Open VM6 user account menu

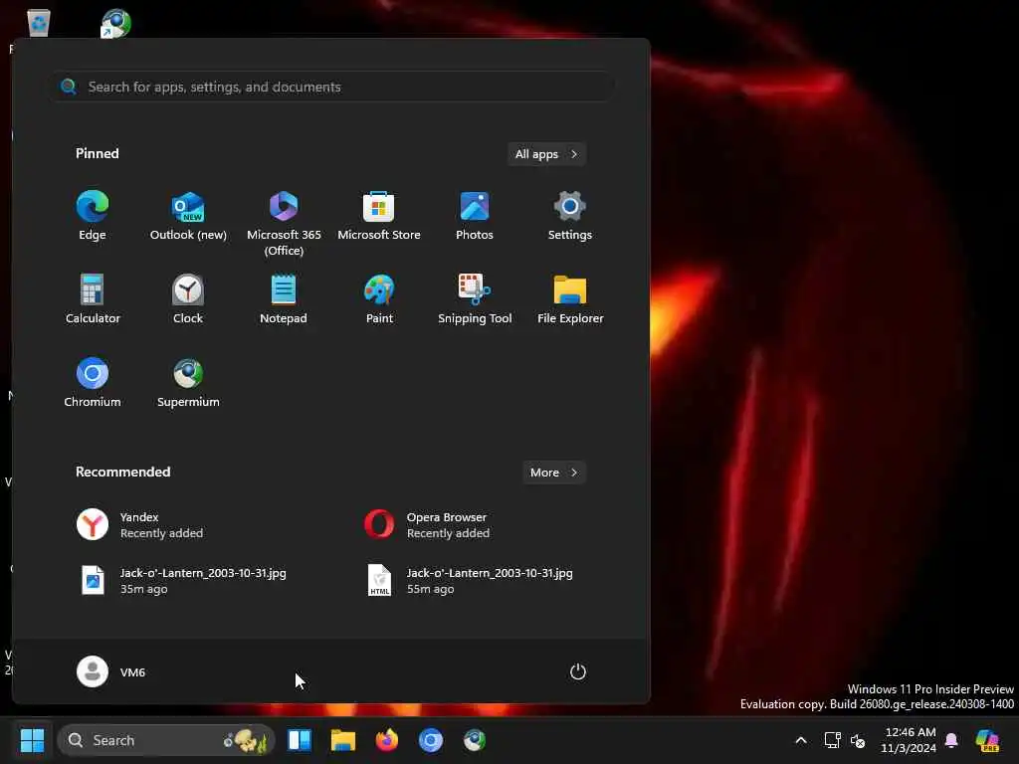click(x=111, y=671)
